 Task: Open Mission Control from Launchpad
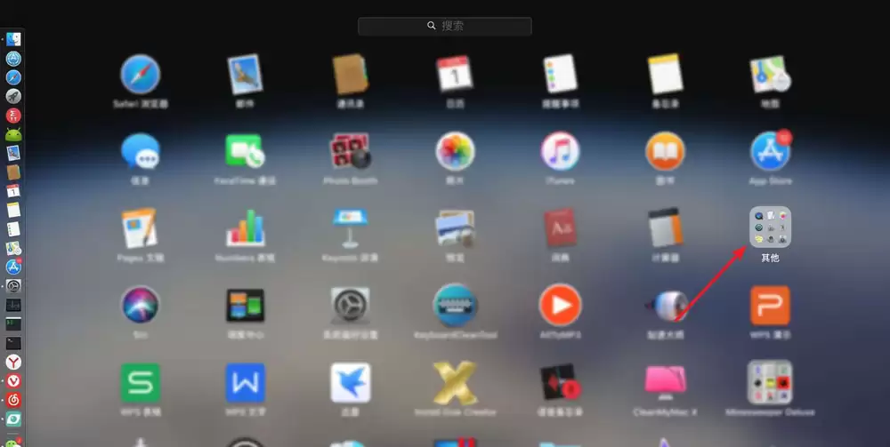[x=246, y=306]
